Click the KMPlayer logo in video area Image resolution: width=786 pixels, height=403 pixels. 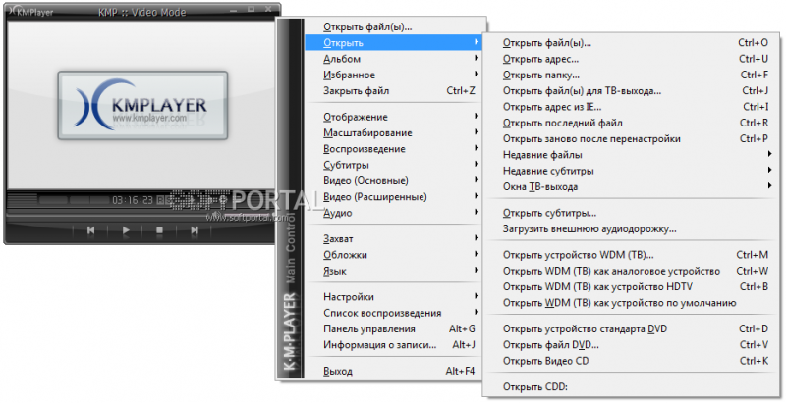(x=142, y=105)
